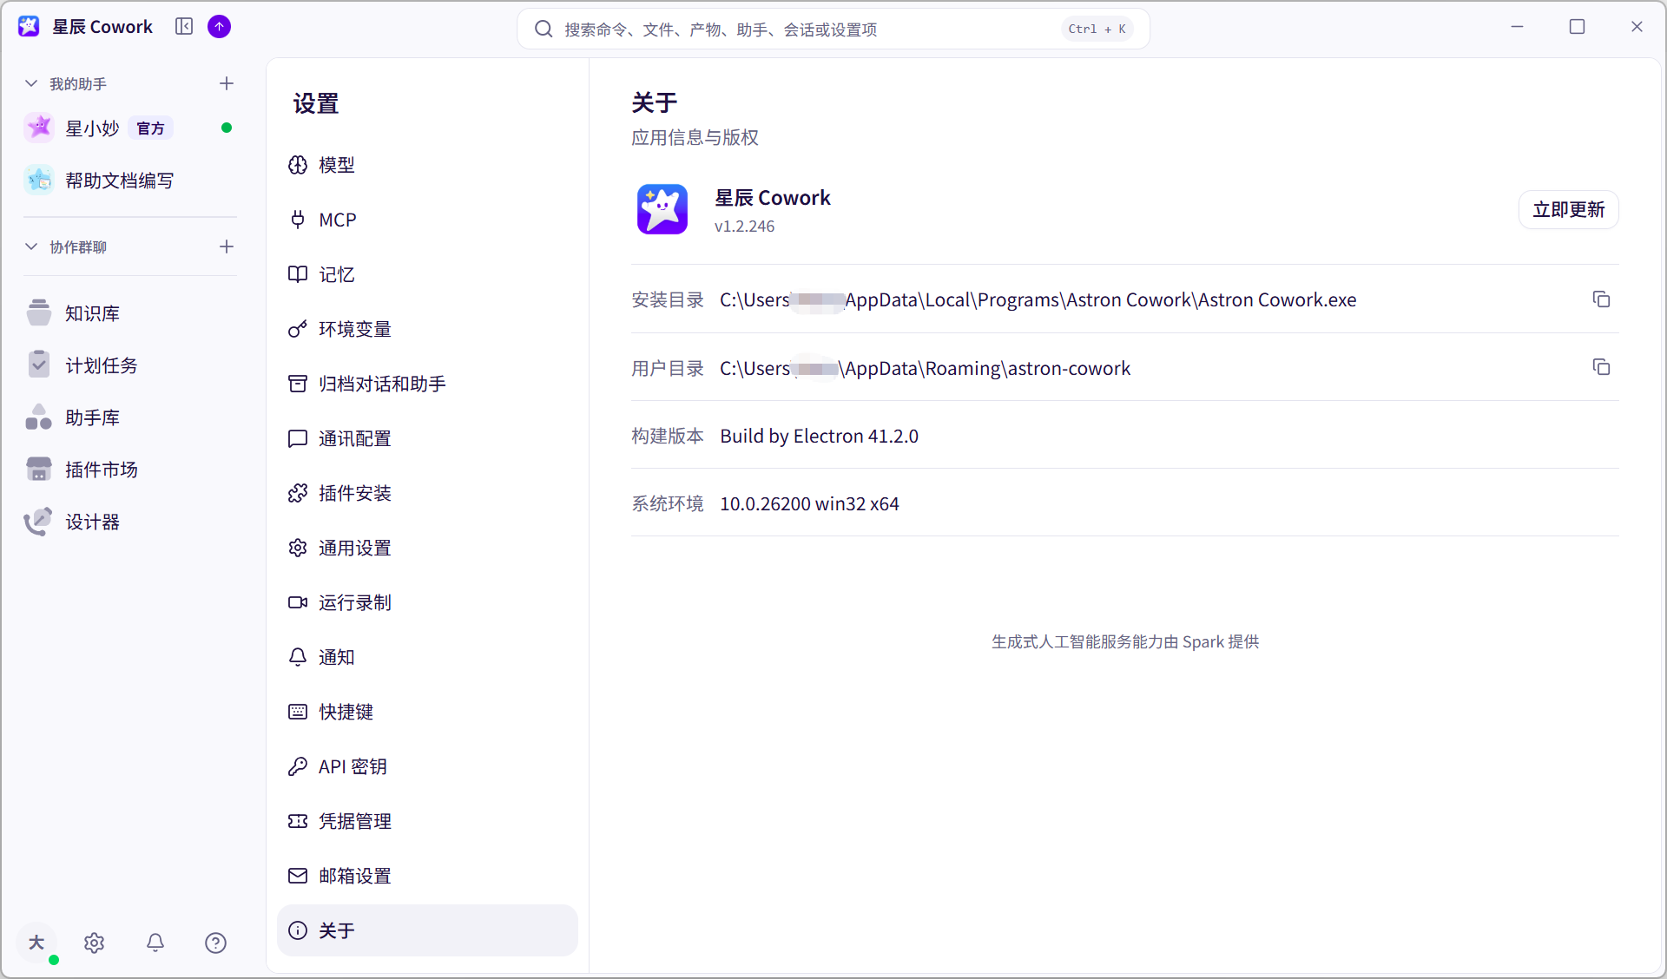Open the 环境变量 settings tab
Image resolution: width=1667 pixels, height=979 pixels.
[427, 329]
